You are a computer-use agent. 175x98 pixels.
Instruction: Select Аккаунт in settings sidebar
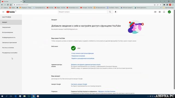(x=11, y=22)
